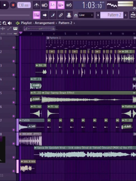Arm the record button
Image resolution: width=136 pixels, height=181 pixels.
click(x=13, y=5)
